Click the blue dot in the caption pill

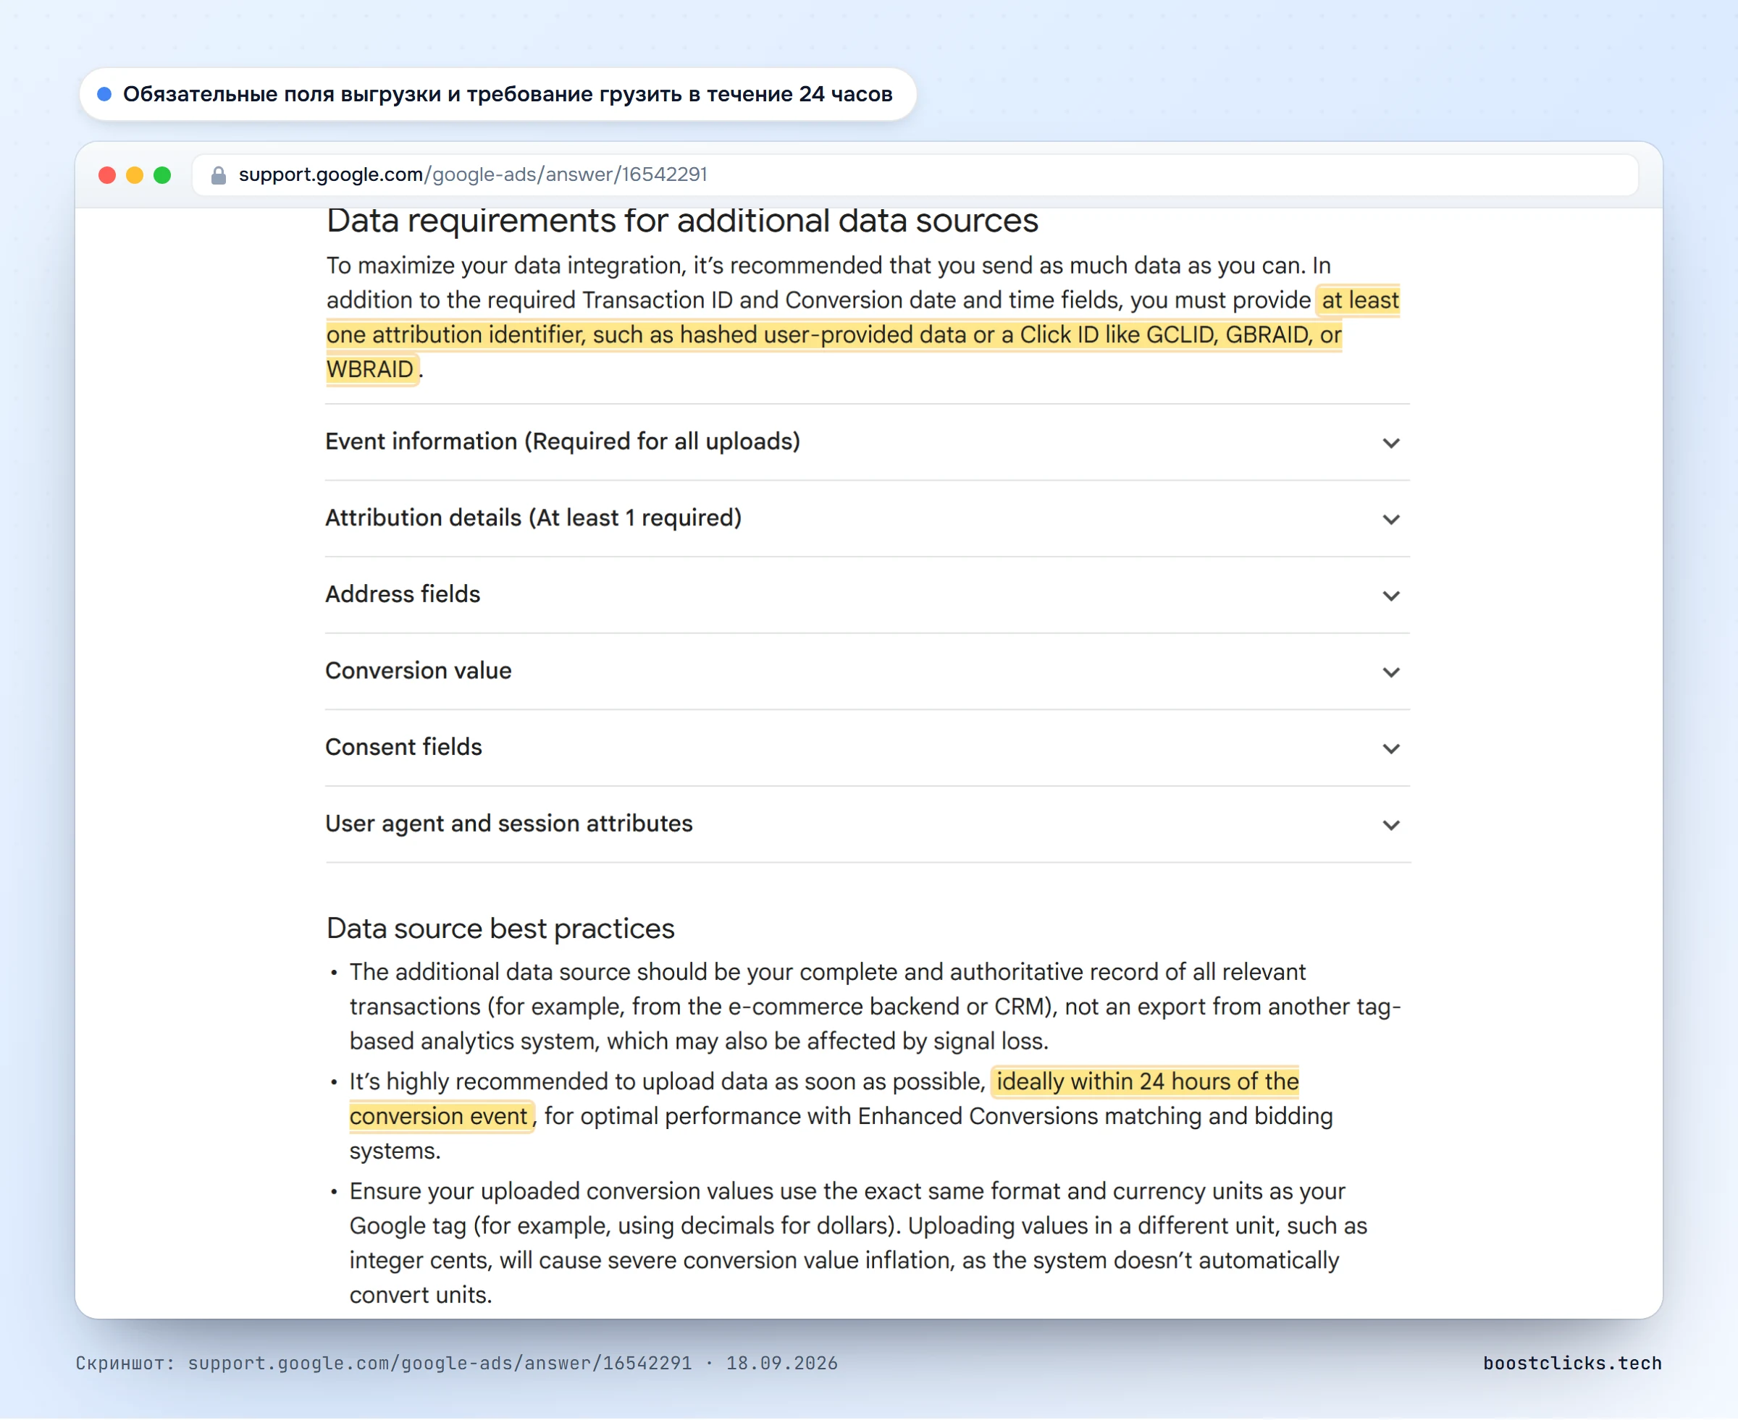(104, 94)
